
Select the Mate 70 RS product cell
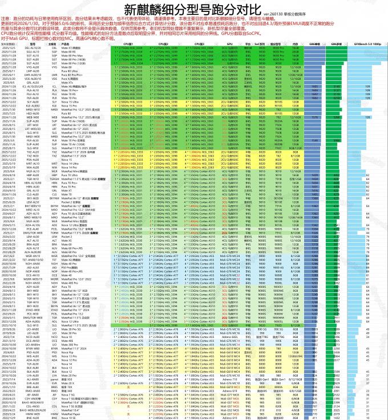coord(68,94)
